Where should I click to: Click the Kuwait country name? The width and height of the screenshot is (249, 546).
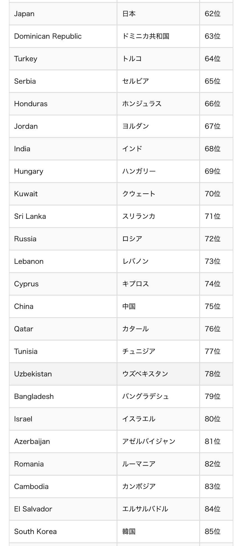coord(26,194)
